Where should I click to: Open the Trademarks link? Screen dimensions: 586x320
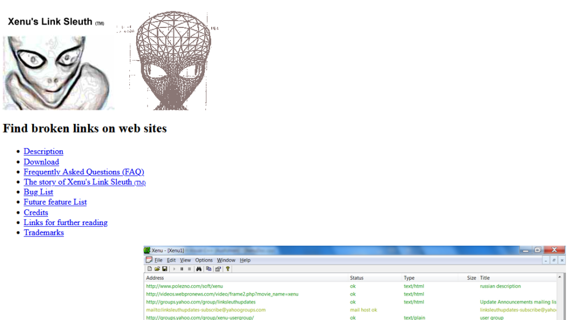[43, 233]
